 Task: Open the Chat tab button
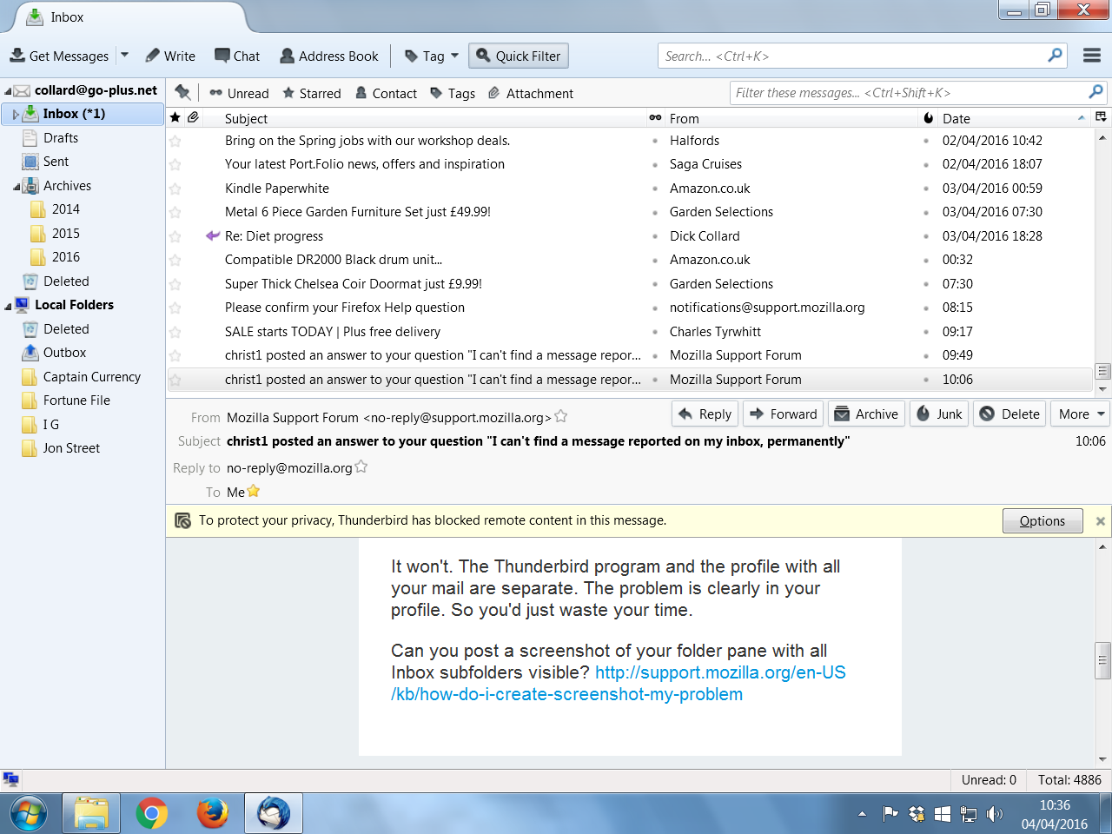tap(237, 56)
